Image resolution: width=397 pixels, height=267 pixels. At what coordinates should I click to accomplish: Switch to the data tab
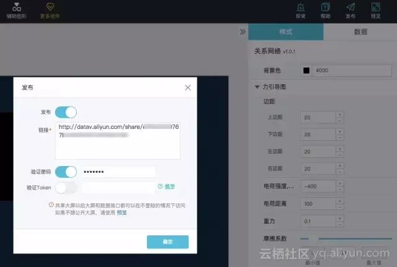tap(360, 32)
